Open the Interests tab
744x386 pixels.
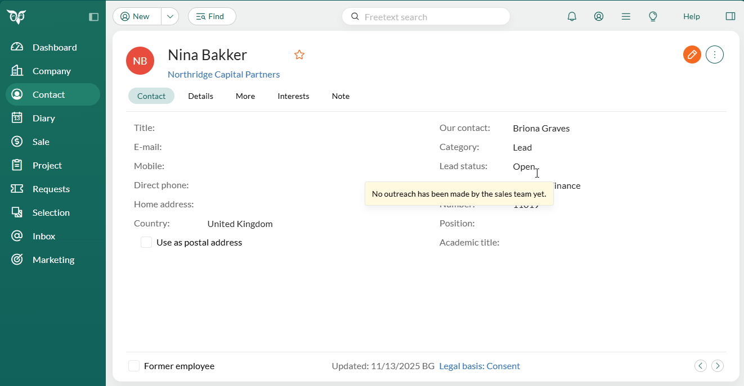coord(293,96)
